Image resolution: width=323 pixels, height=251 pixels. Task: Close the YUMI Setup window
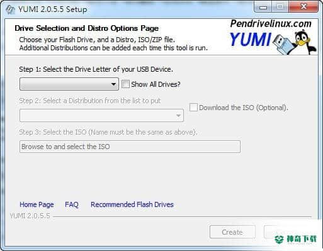point(303,8)
